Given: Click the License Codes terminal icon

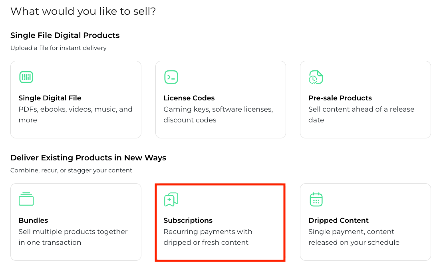Looking at the screenshot, I should [171, 77].
